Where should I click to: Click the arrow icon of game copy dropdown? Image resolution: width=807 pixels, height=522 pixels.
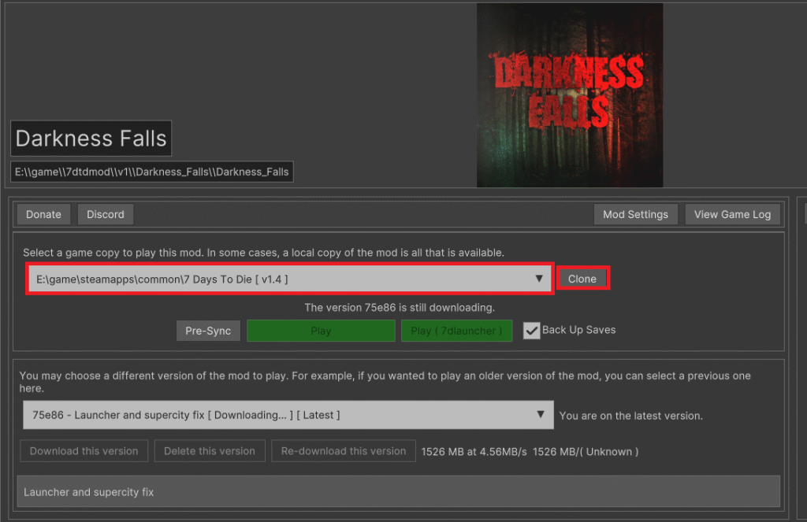click(539, 278)
